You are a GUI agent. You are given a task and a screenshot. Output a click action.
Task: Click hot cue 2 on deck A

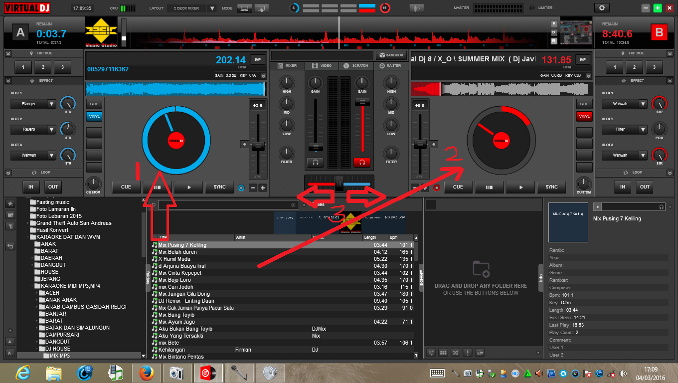click(43, 67)
